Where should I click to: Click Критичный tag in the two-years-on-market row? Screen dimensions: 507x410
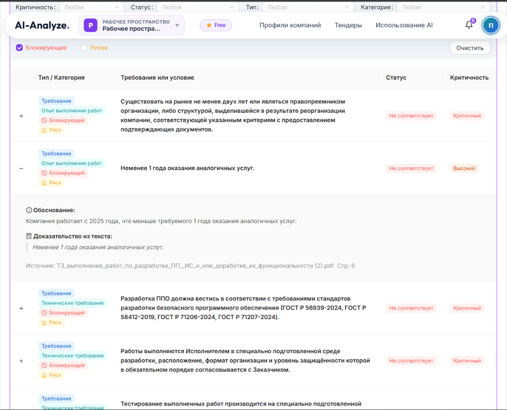(x=467, y=116)
